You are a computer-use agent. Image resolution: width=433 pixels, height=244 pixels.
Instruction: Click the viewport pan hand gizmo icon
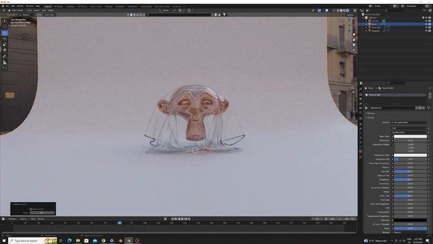354,39
